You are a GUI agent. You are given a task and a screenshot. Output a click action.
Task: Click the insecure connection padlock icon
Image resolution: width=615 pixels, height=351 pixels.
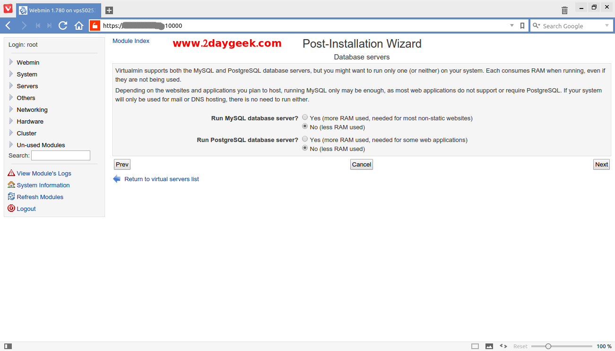pyautogui.click(x=95, y=26)
